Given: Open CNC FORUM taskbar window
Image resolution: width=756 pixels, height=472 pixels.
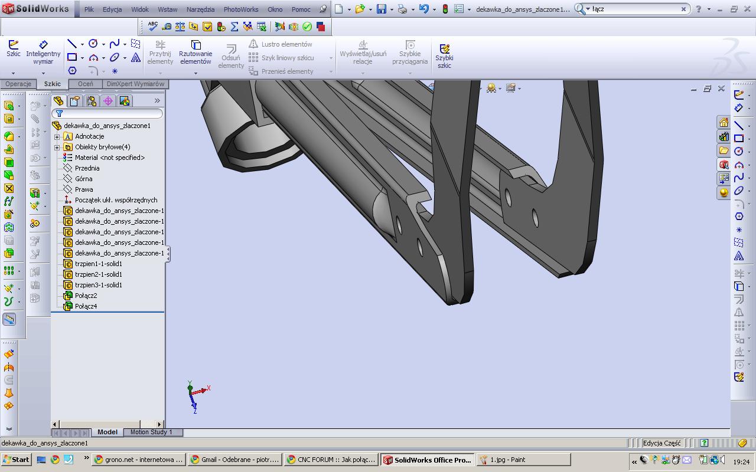Looking at the screenshot, I should point(331,460).
